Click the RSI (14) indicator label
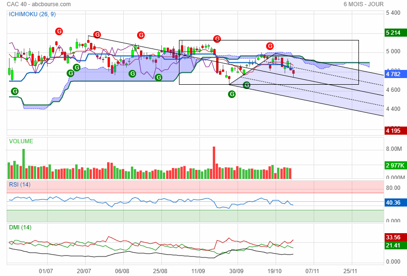The width and height of the screenshot is (407, 276). point(20,185)
